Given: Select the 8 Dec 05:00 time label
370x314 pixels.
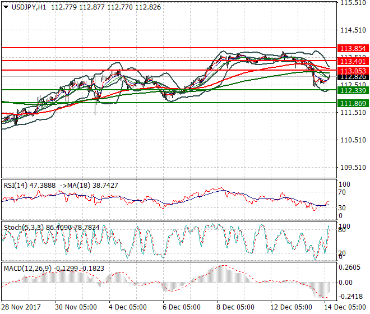Looking at the screenshot, I should (x=235, y=307).
